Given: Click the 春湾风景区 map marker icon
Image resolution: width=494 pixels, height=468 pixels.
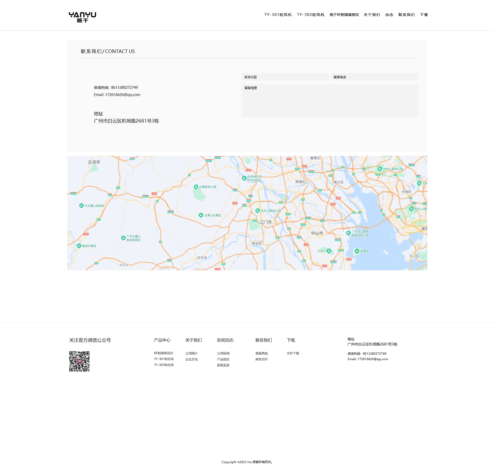Looking at the screenshot, I should tap(79, 246).
